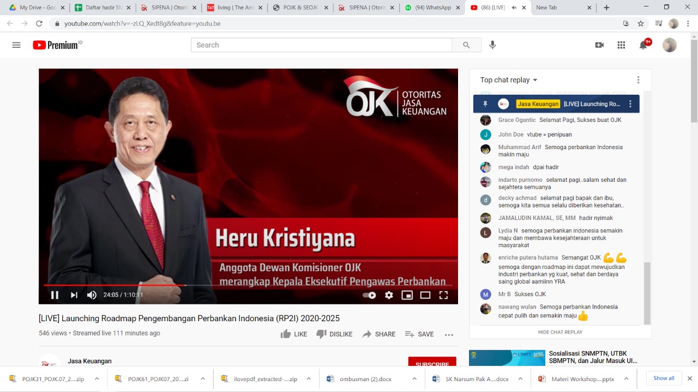
Task: Open ilovepdf_extracted zip download options
Action: tap(308, 379)
